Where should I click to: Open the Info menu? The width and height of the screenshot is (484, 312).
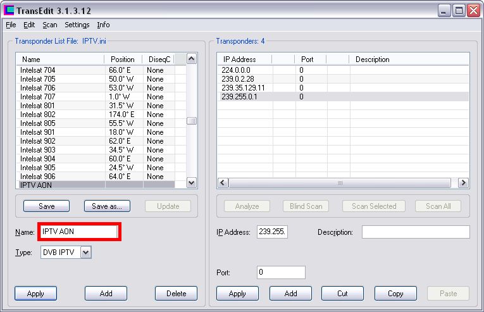point(103,25)
